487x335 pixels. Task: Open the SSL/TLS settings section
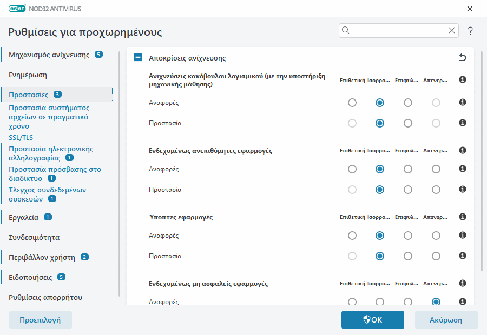[21, 137]
